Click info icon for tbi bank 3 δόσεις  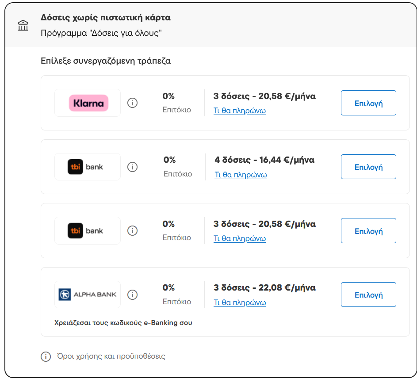[132, 231]
